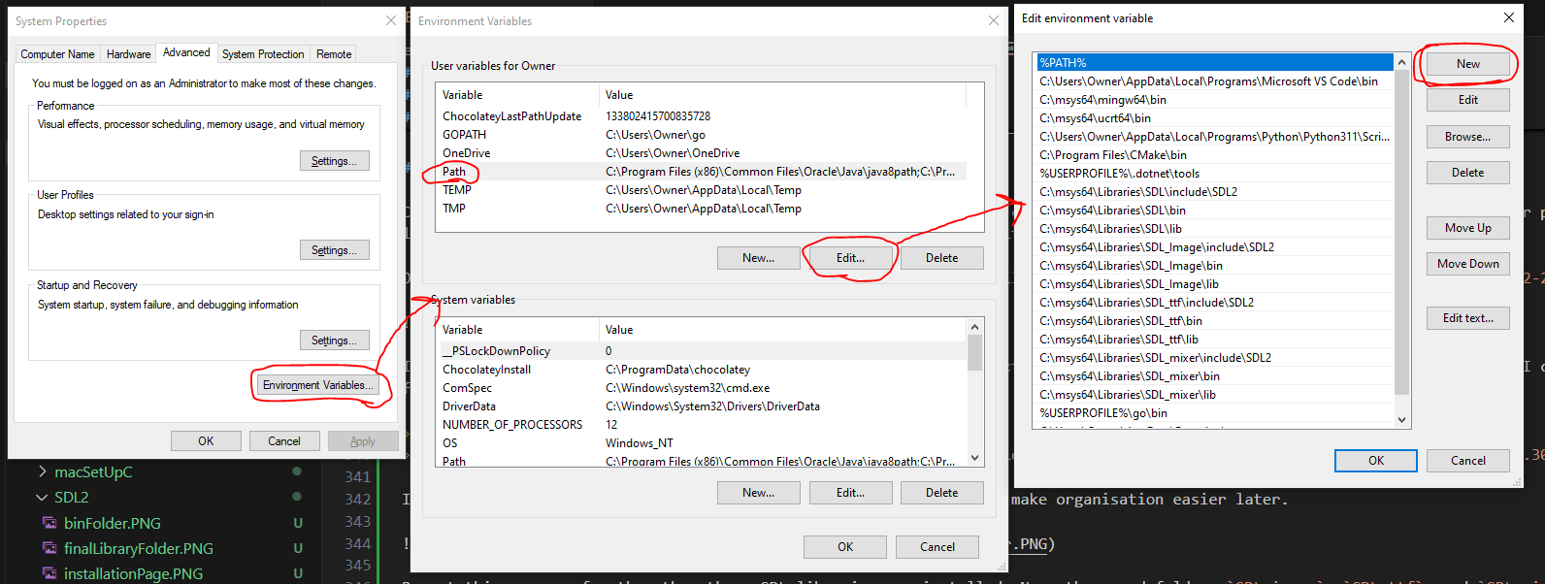Click Edit text button
The height and width of the screenshot is (584, 1545).
point(1467,318)
